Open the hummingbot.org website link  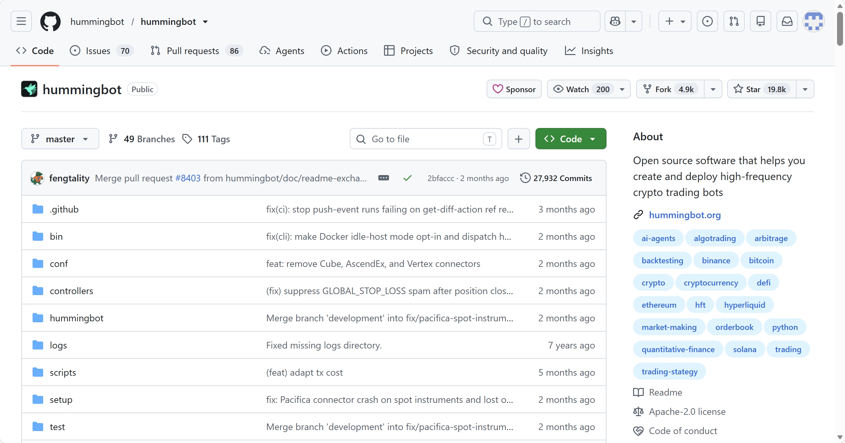point(685,215)
